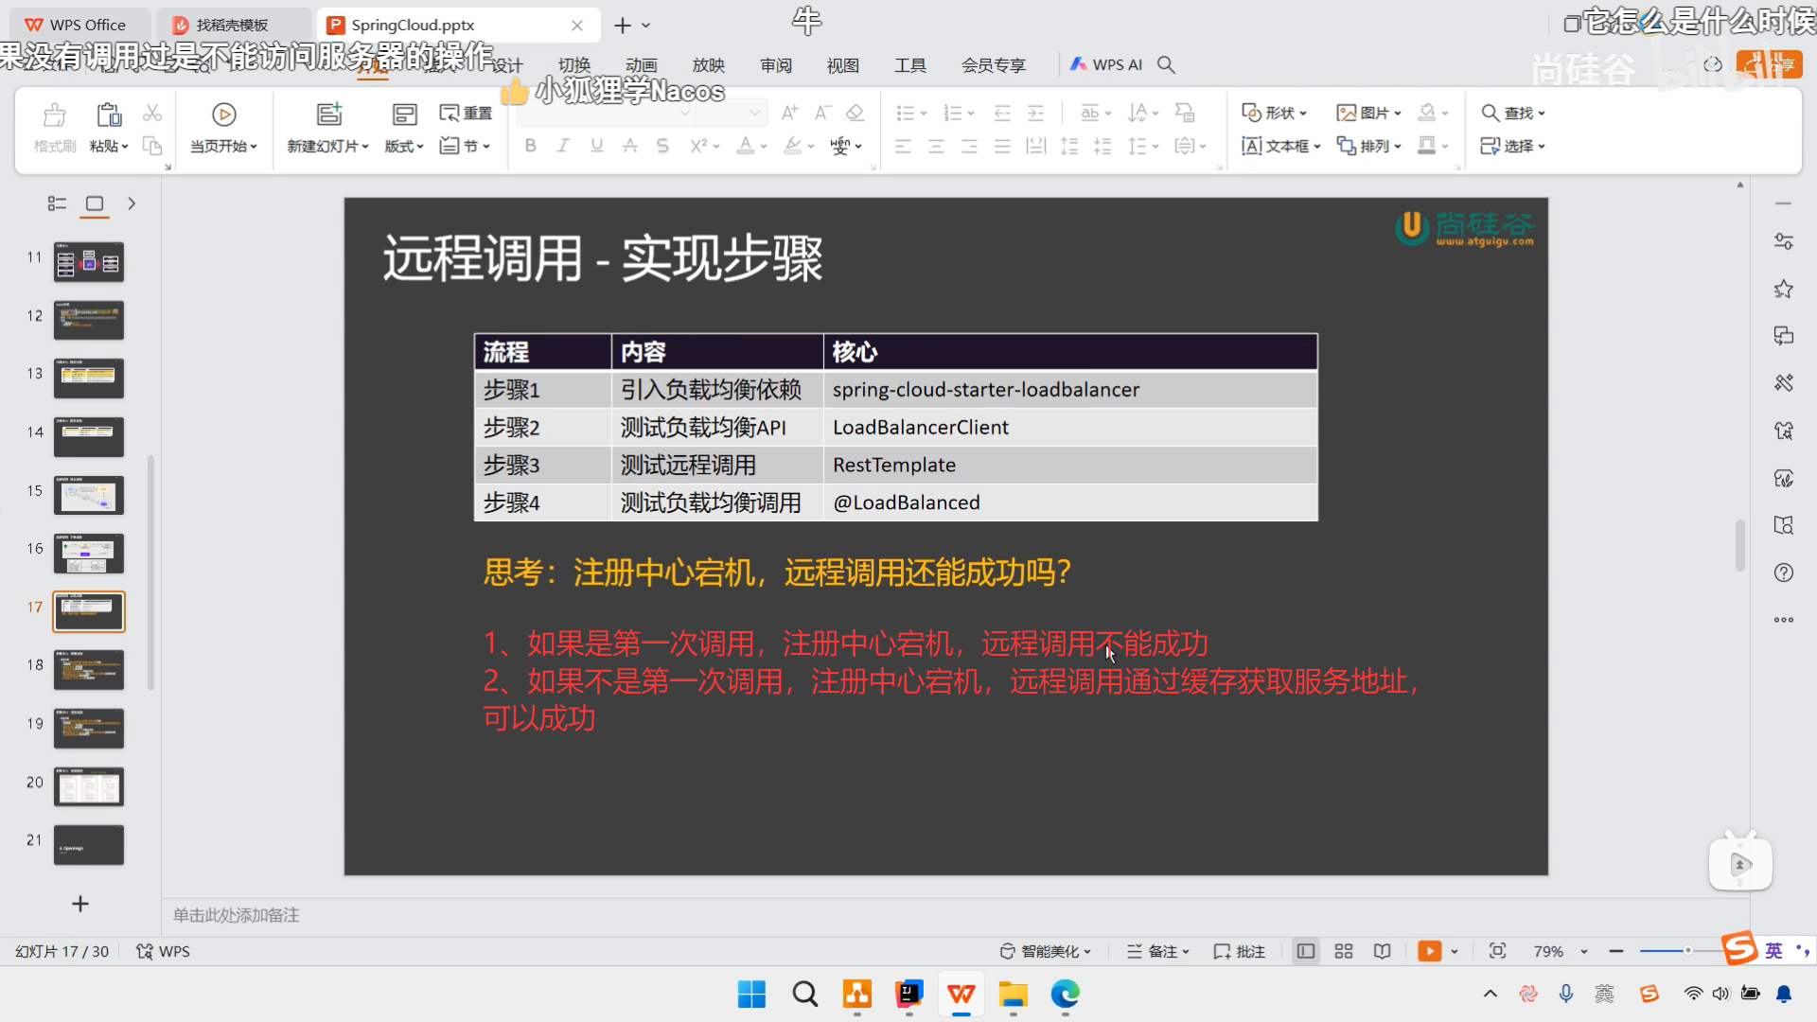
Task: Switch to slide sorter view in status bar
Action: [1343, 950]
